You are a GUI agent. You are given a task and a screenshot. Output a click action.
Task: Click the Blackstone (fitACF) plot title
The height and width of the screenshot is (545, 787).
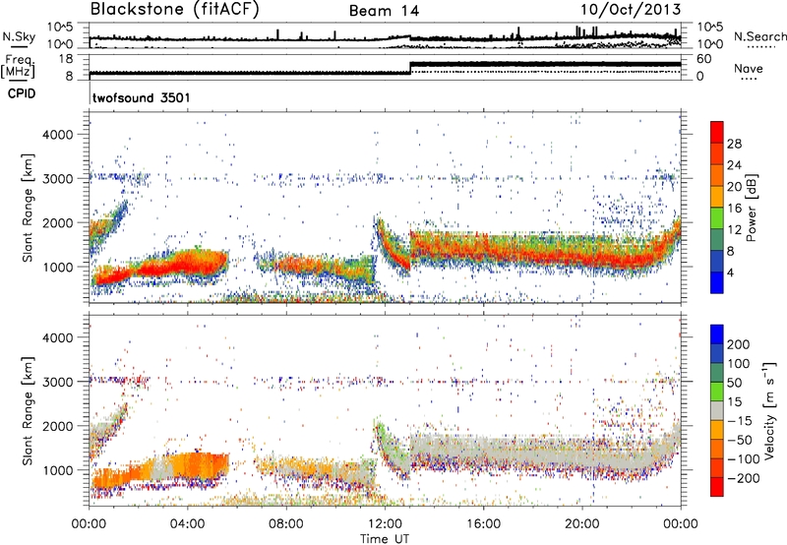coord(174,10)
